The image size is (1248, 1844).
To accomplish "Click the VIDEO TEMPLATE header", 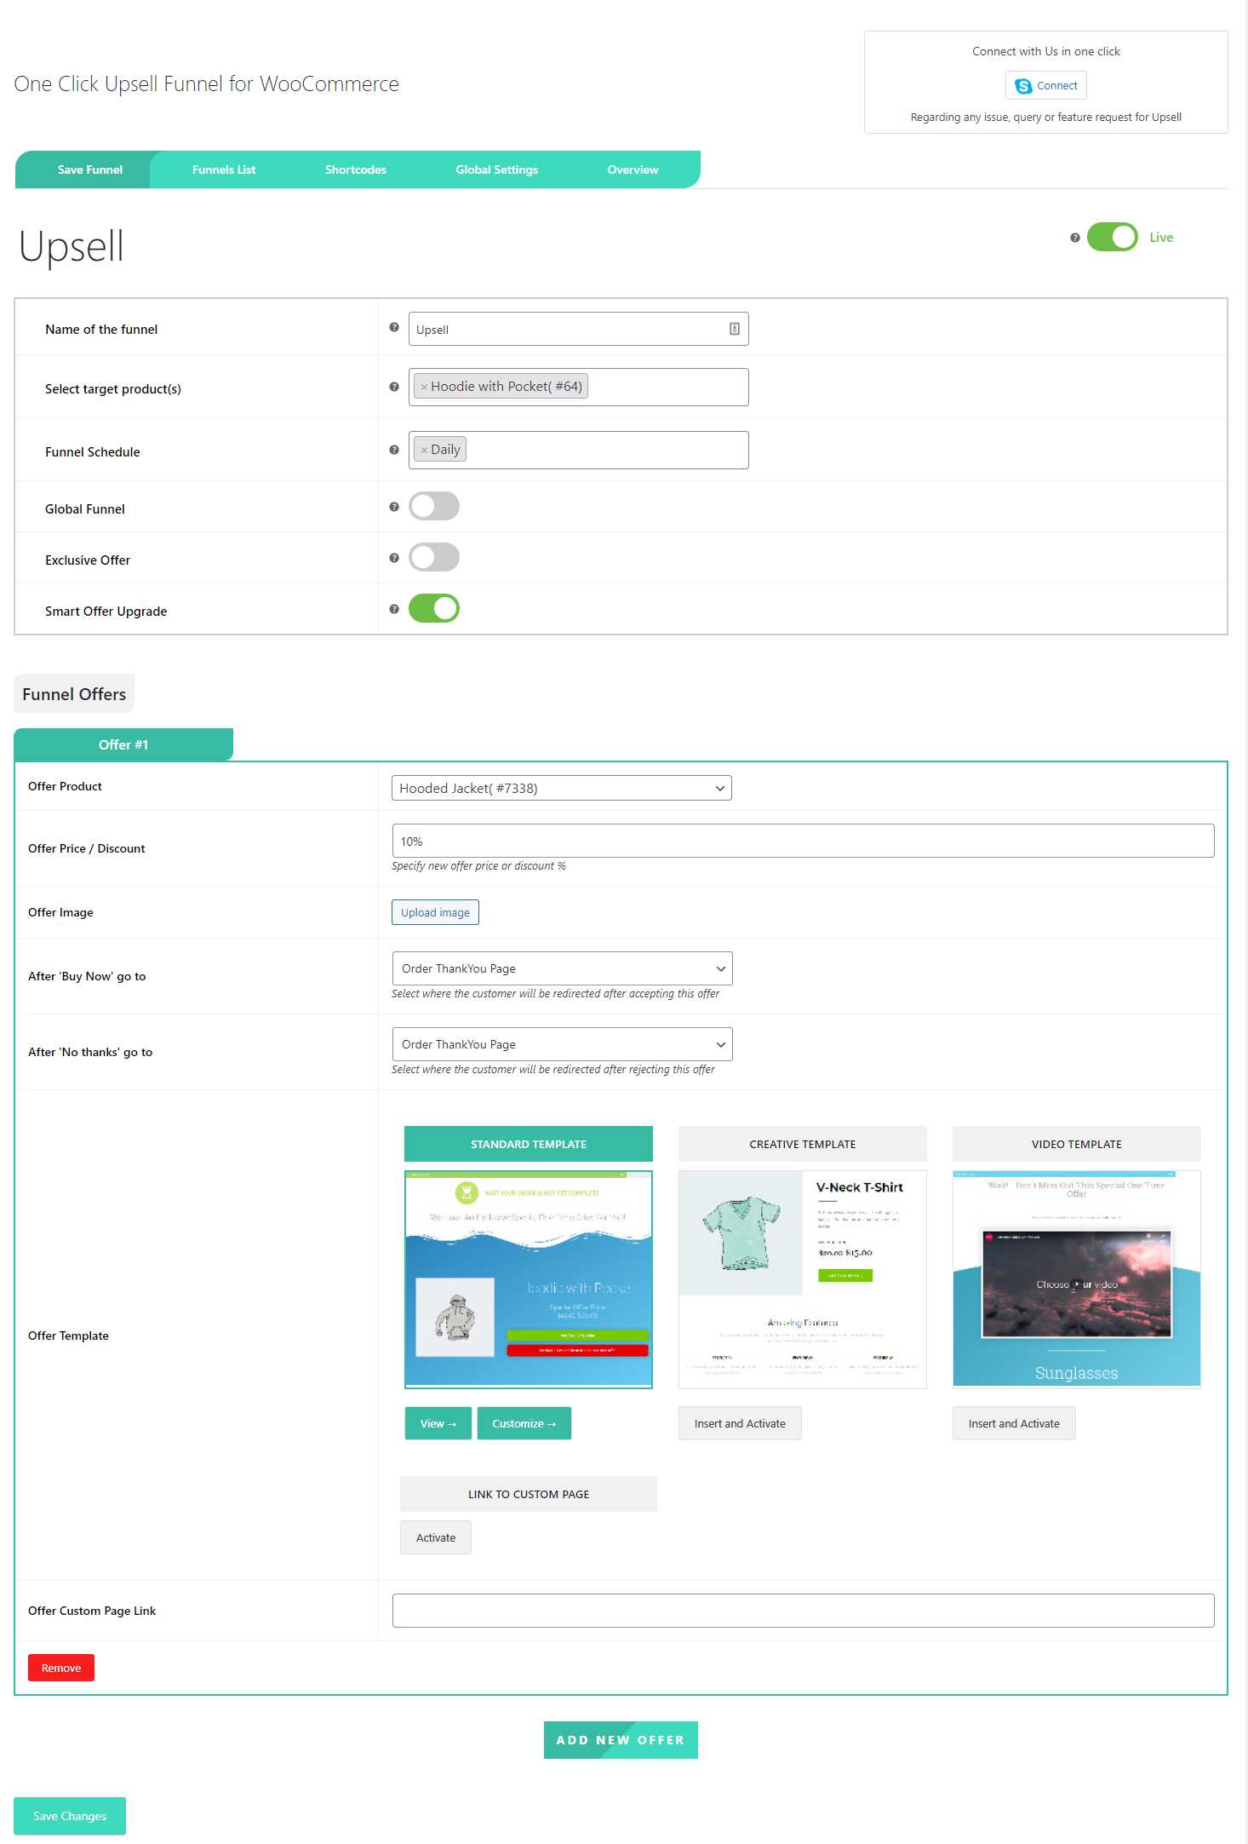I will tap(1077, 1144).
